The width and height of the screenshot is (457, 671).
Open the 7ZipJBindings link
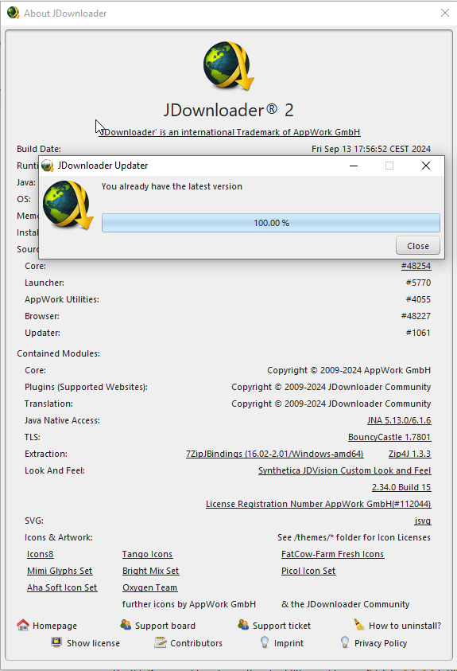(x=275, y=454)
